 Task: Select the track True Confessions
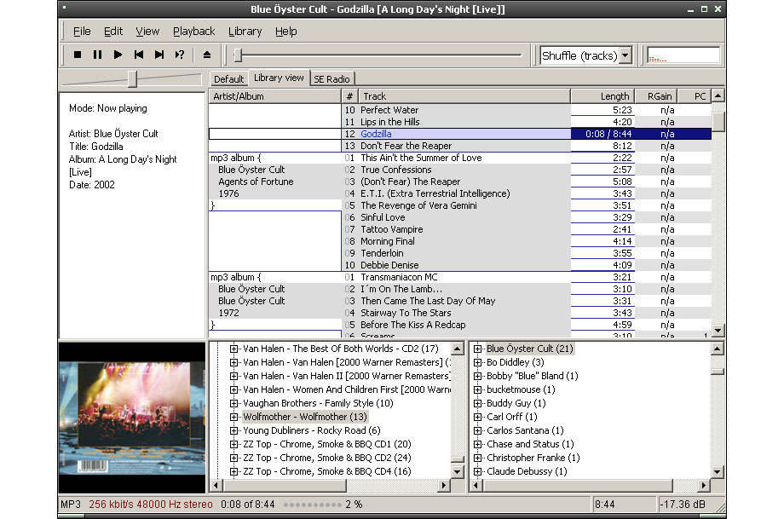396,170
